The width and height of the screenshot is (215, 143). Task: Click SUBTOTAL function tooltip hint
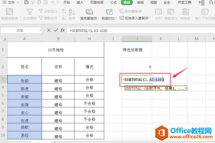[x=156, y=88]
